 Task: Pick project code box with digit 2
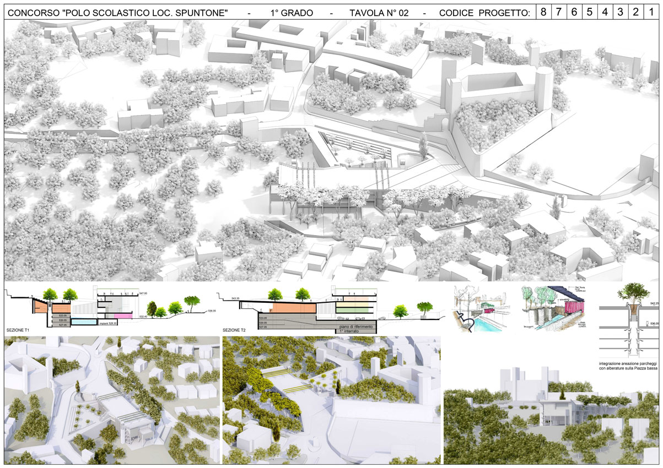636,12
